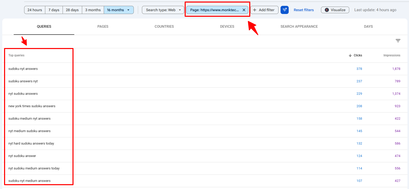Open the query 'sudoku medium nyt answers'
Viewport: 409px width, 189px height.
pyautogui.click(x=30, y=119)
